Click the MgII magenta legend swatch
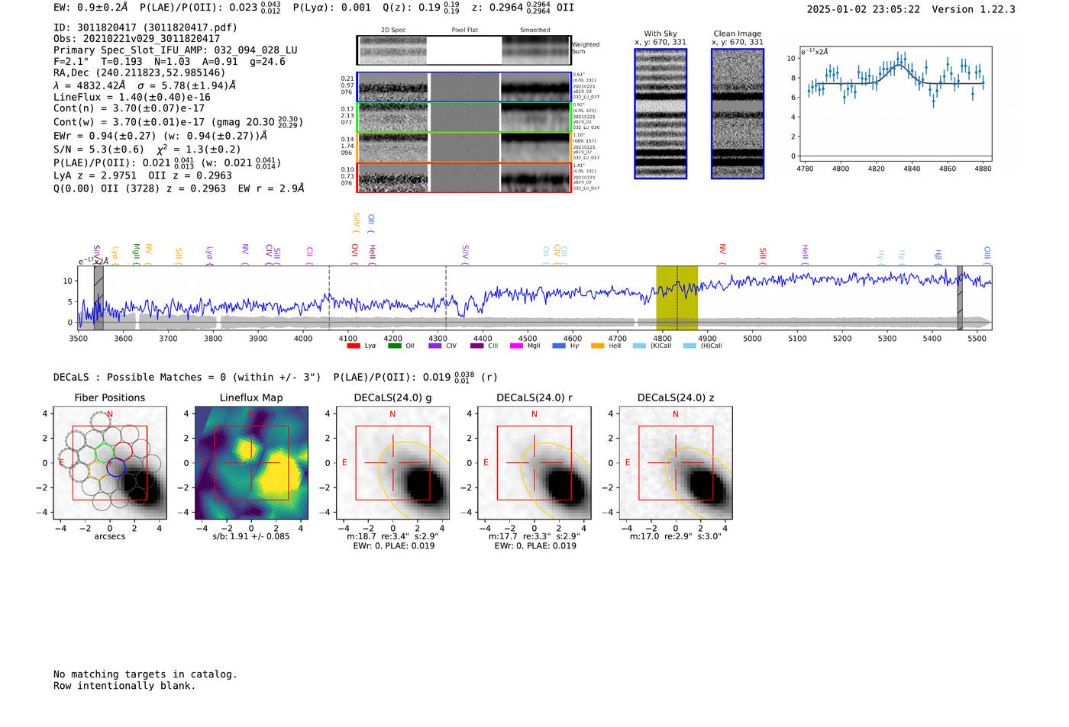This screenshot has height=727, width=1069. point(516,346)
